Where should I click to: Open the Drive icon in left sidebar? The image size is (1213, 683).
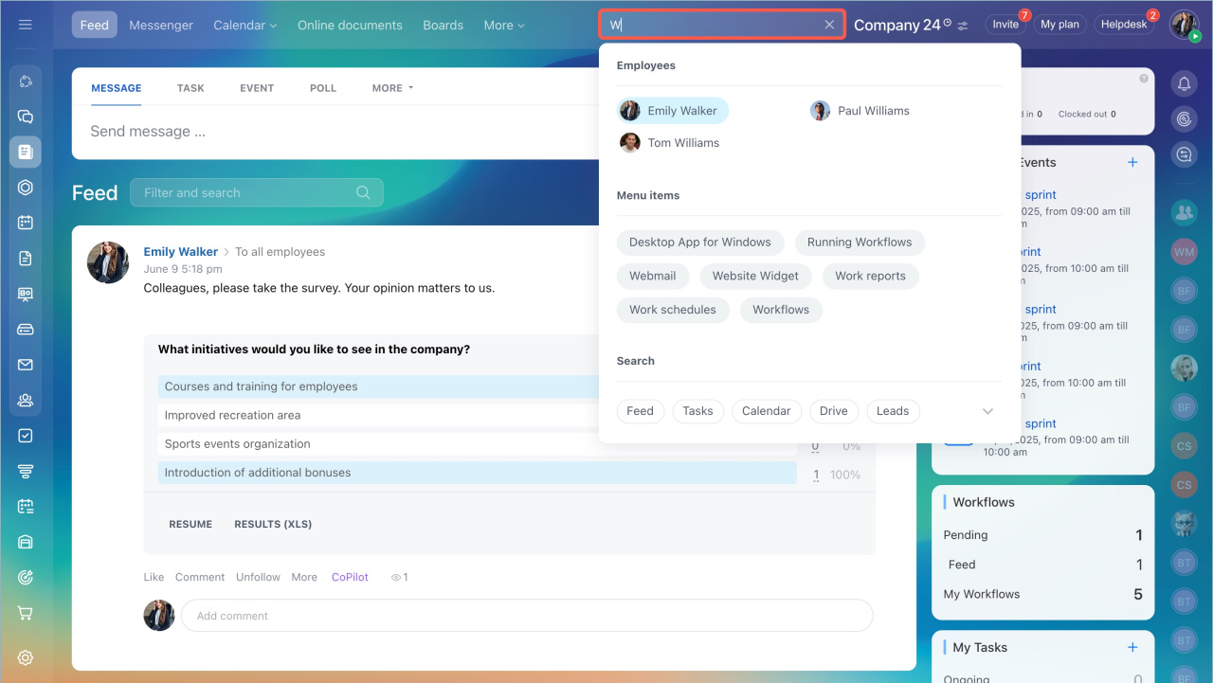click(26, 330)
